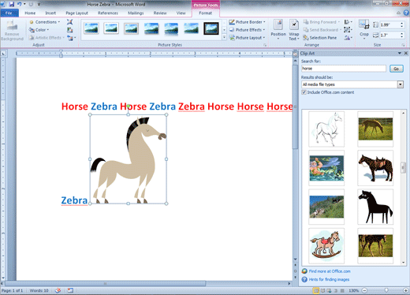This screenshot has height=295, width=410.
Task: Select the Crop tool icon
Action: pos(364,25)
